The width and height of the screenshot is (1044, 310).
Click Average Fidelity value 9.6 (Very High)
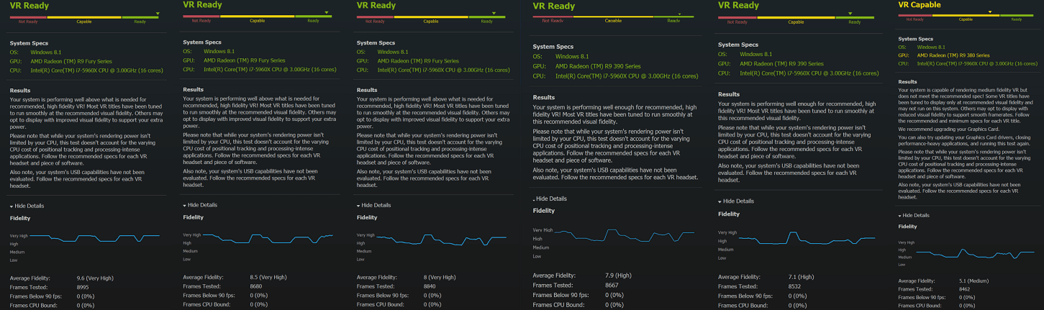tap(95, 277)
